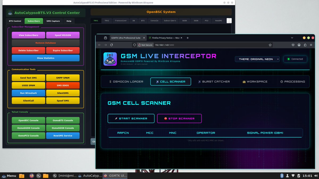The height and width of the screenshot is (179, 319).
Task: Click the MCC column header
Action: (150, 133)
